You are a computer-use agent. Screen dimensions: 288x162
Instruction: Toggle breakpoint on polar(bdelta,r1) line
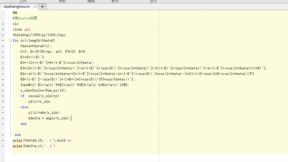pos(3,146)
